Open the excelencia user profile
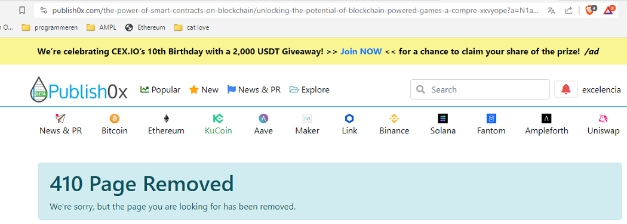 tap(601, 90)
